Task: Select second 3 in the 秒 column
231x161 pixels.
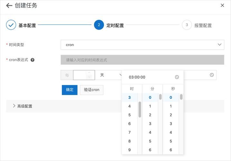Action: tap(171, 124)
